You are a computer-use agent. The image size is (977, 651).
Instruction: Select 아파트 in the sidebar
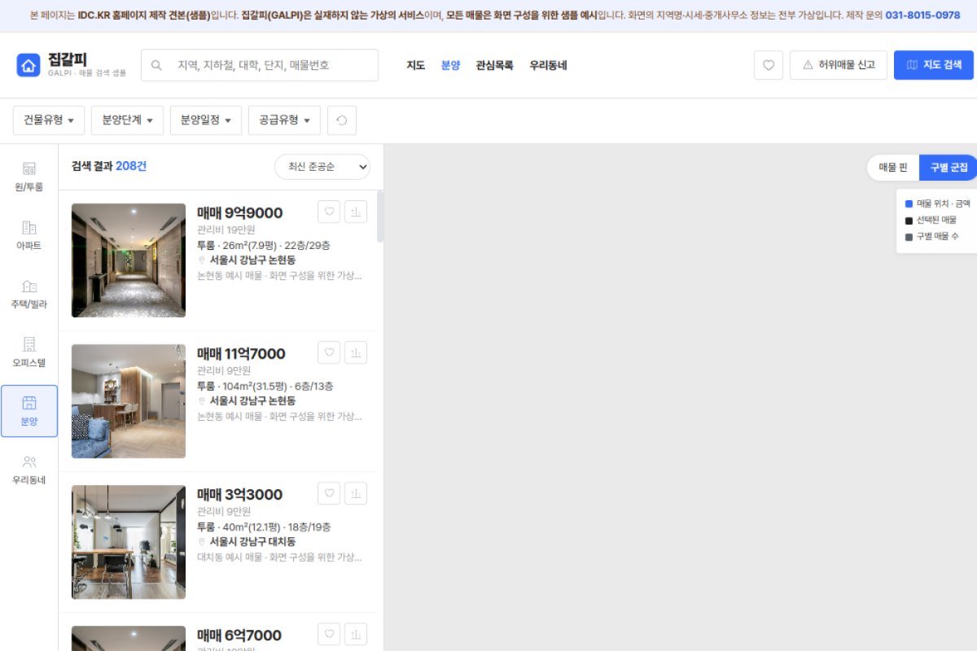tap(29, 235)
